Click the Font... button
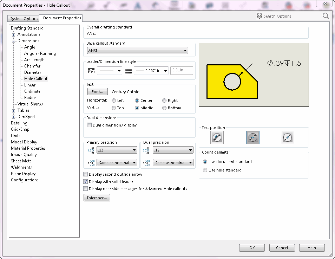335x259 pixels. 97,92
